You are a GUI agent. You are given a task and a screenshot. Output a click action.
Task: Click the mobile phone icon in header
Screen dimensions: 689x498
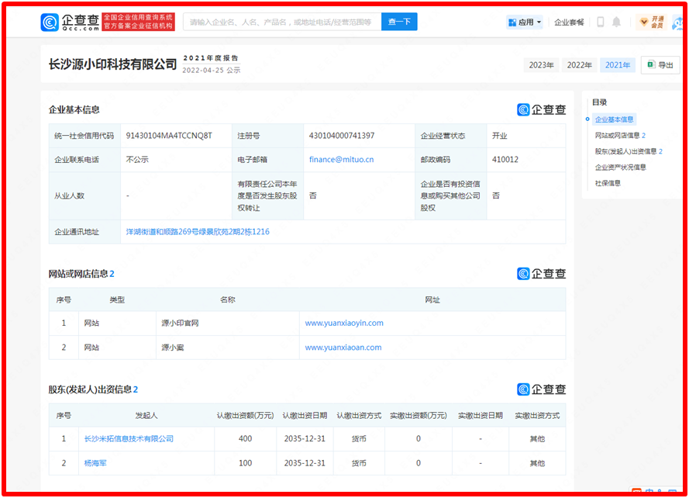[x=600, y=22]
